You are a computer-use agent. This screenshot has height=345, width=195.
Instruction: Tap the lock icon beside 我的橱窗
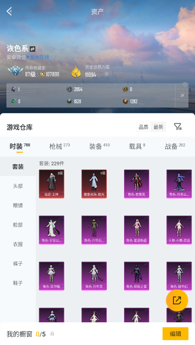[x=52, y=334]
